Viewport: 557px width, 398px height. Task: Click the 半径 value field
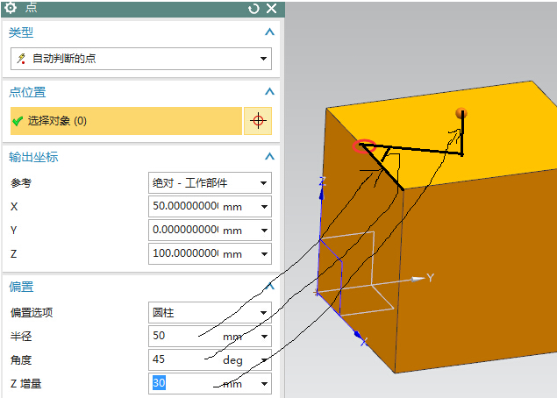(x=184, y=337)
